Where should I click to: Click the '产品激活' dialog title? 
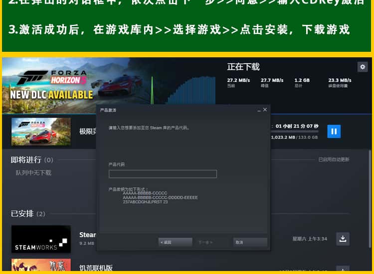(x=108, y=110)
